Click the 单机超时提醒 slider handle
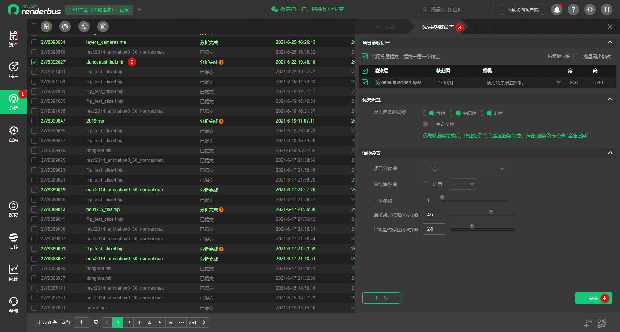The width and height of the screenshot is (620, 332). tap(491, 213)
